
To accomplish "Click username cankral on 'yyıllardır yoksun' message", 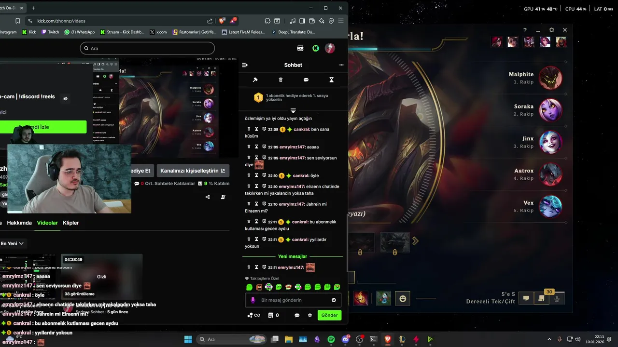I will tap(300, 240).
